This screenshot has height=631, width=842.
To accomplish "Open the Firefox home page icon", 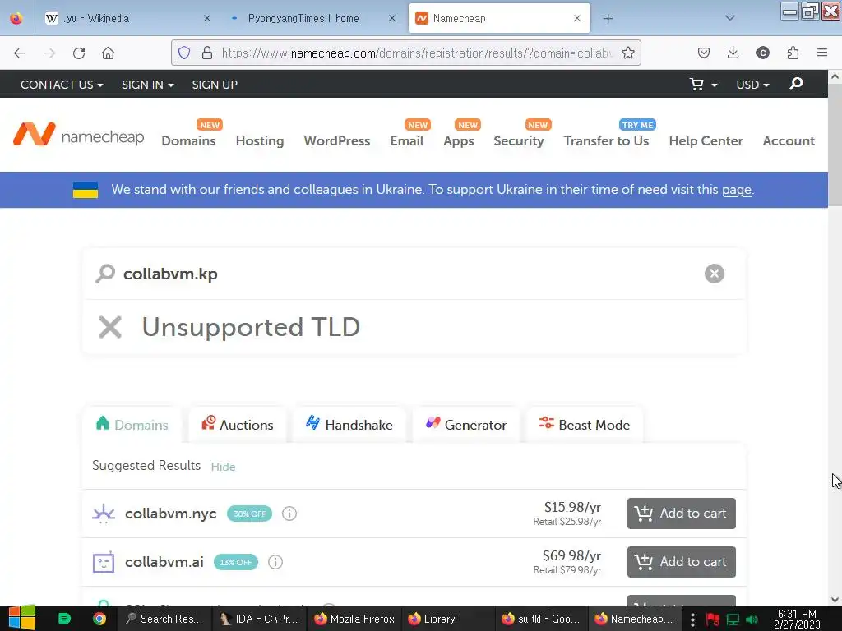I will click(x=108, y=53).
